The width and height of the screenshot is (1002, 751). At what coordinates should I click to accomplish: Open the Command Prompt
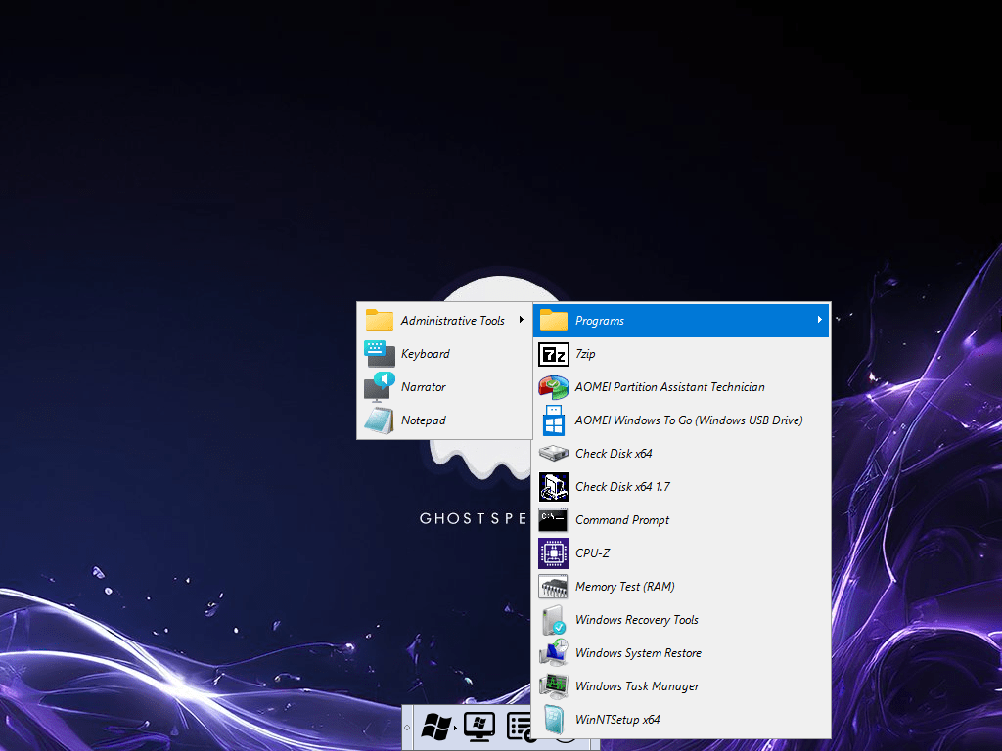(x=622, y=519)
